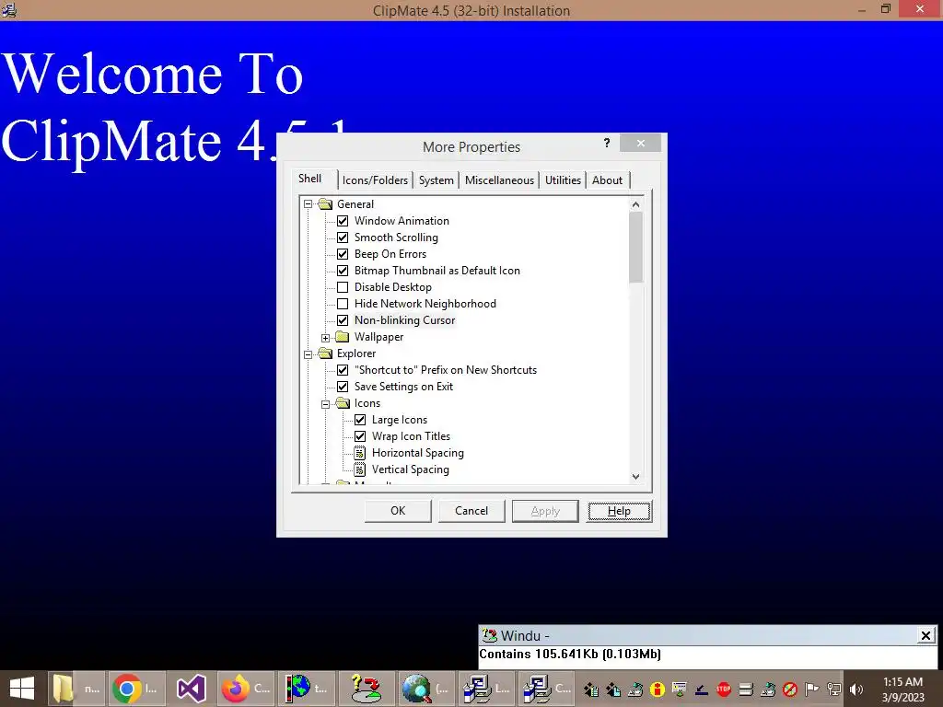Toggle Wrap Icon Titles checkbox

click(x=360, y=435)
